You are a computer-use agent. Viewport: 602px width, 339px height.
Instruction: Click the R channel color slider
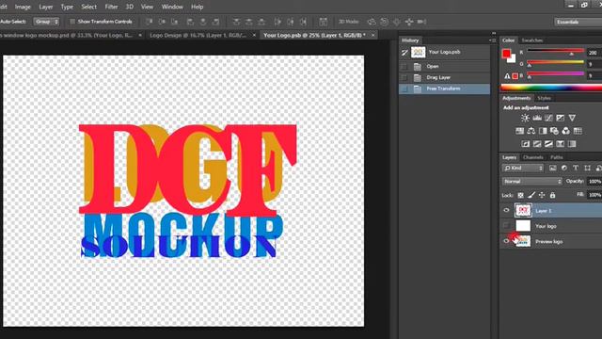coord(556,51)
